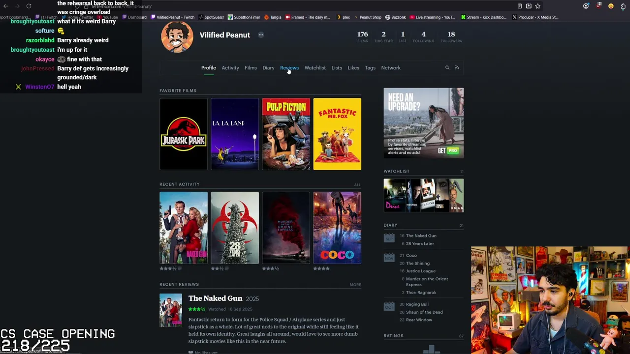Click ALL next to Recent Activity
The width and height of the screenshot is (630, 354).
click(357, 185)
